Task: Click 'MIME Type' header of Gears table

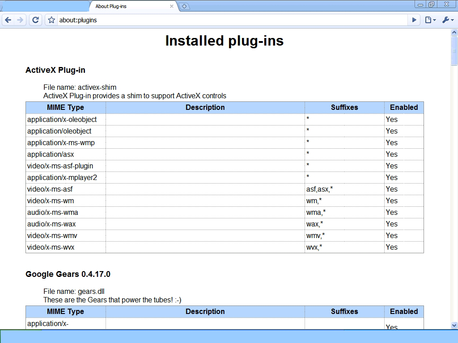Action: 65,311
